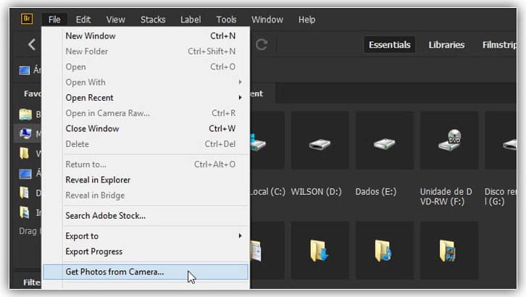This screenshot has height=297, width=526.
Task: Open the View menu
Action: click(116, 20)
